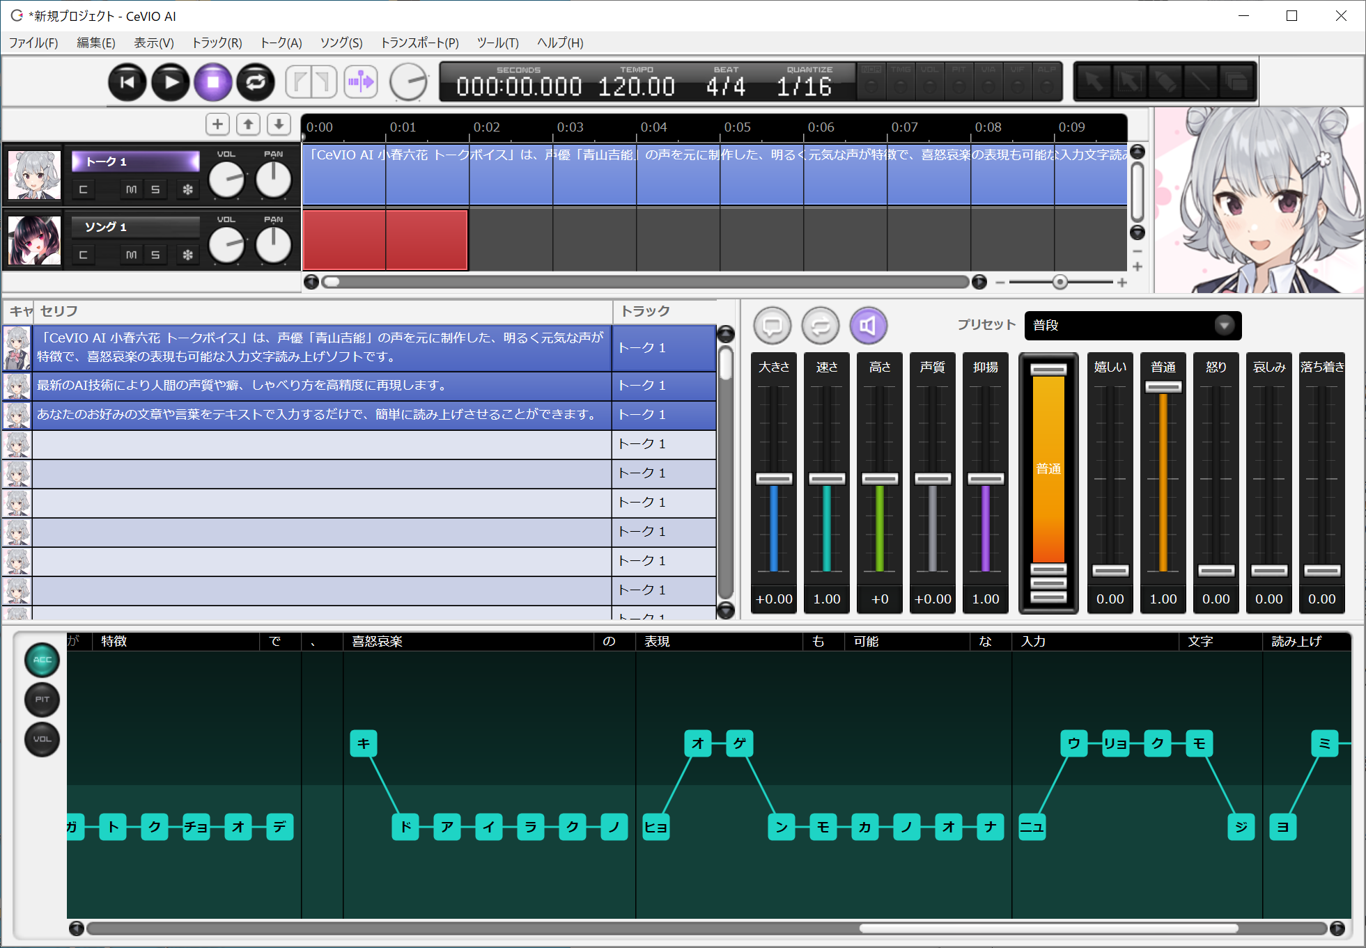Toggle freeze snowflake on ソング 1 track
This screenshot has width=1366, height=948.
click(x=187, y=255)
